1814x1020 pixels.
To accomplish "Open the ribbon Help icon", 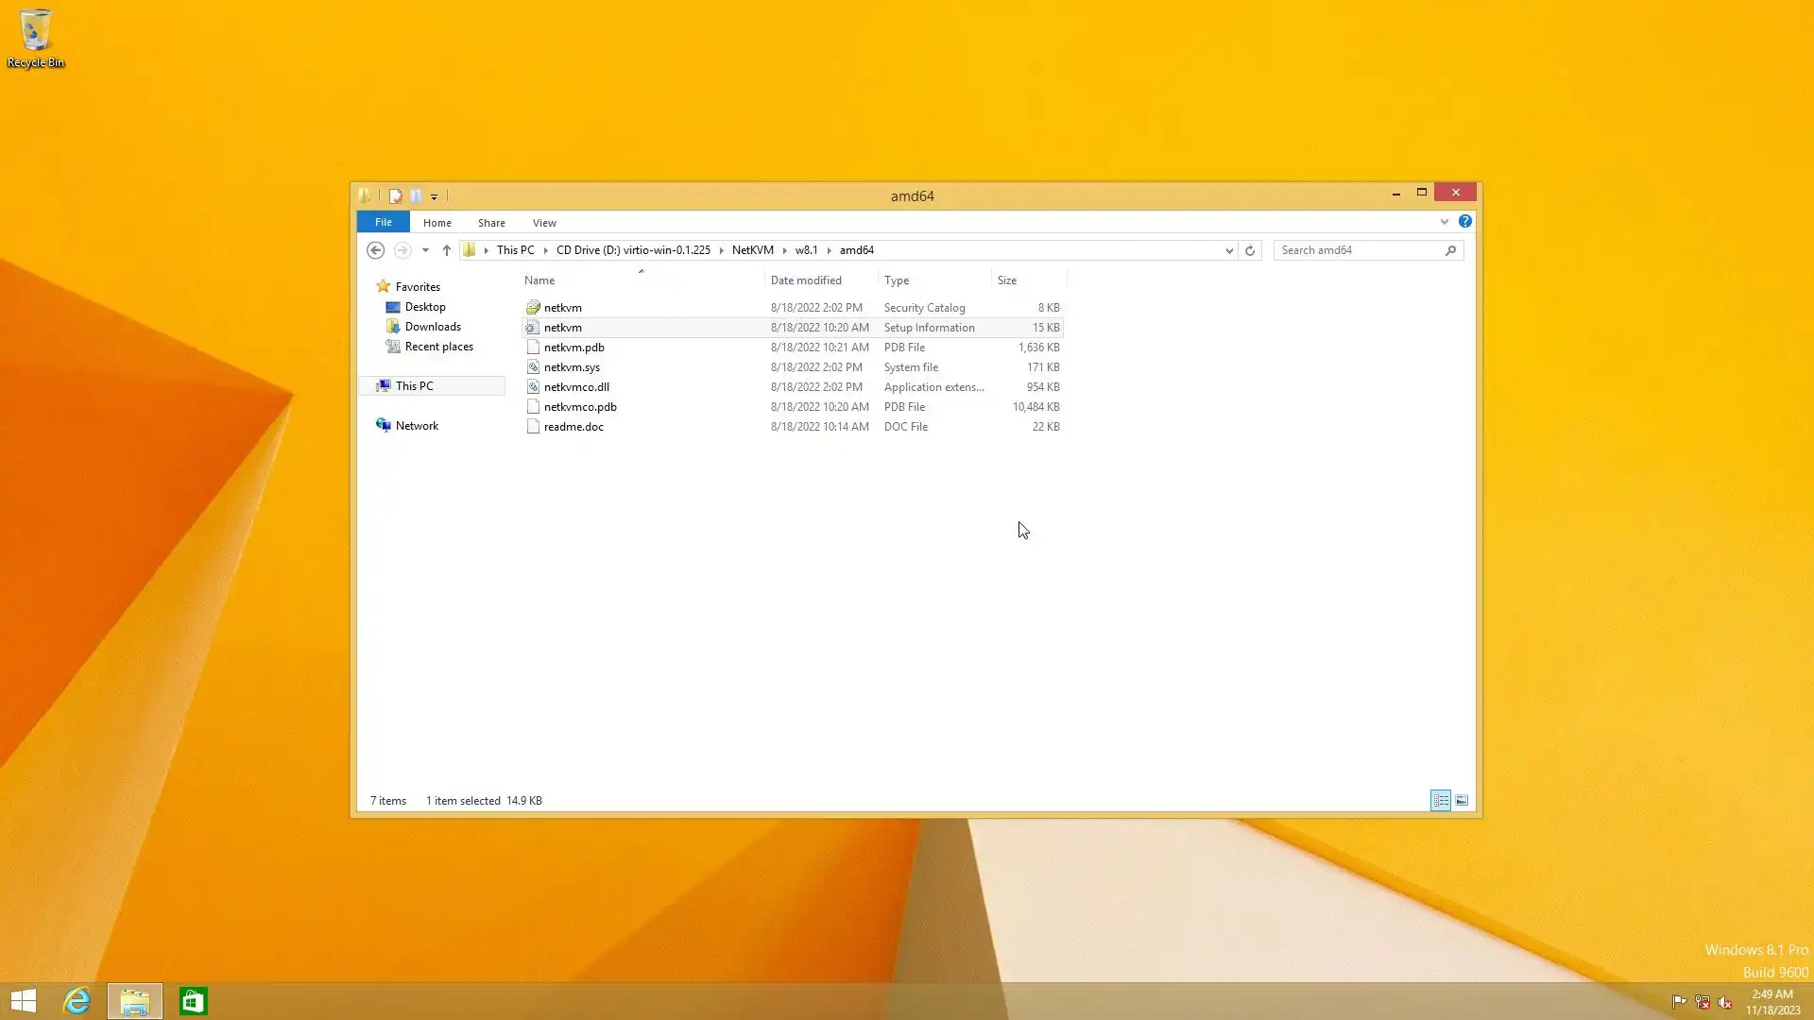I will click(x=1464, y=222).
